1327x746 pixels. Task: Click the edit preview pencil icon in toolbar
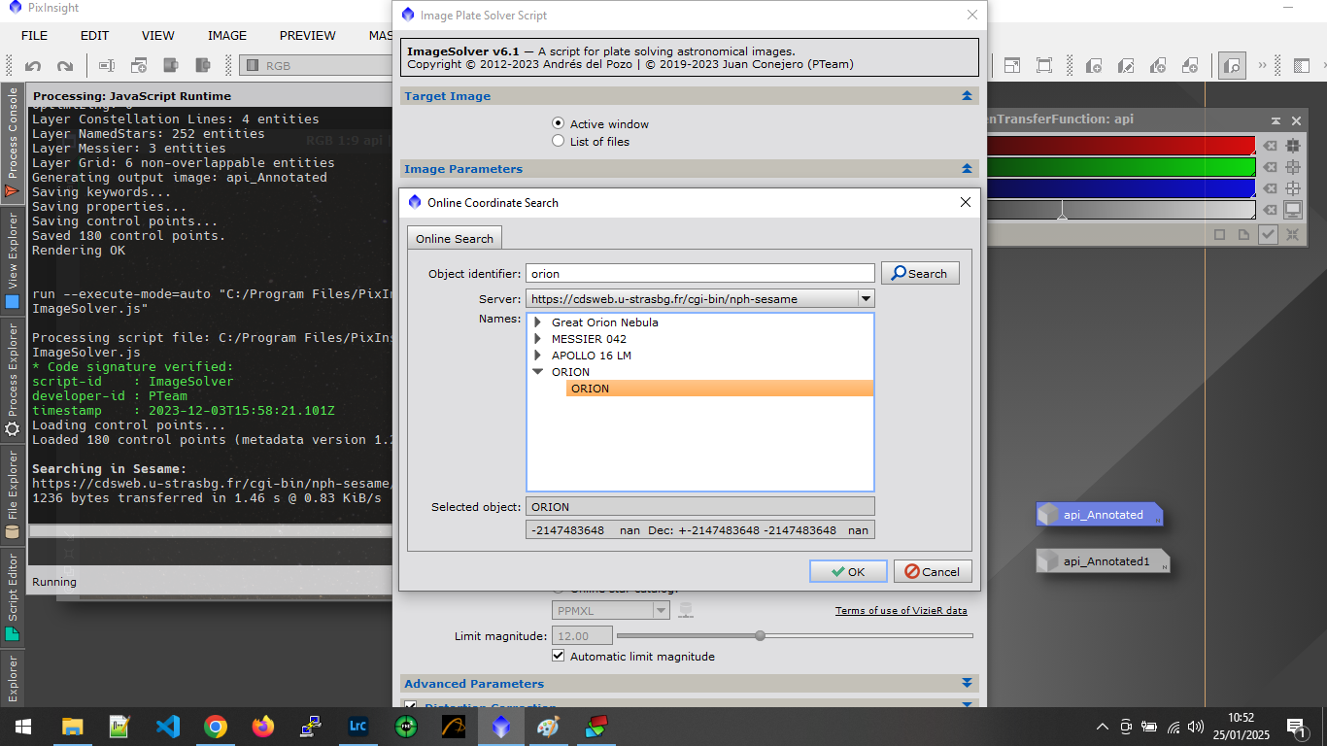pos(1126,66)
